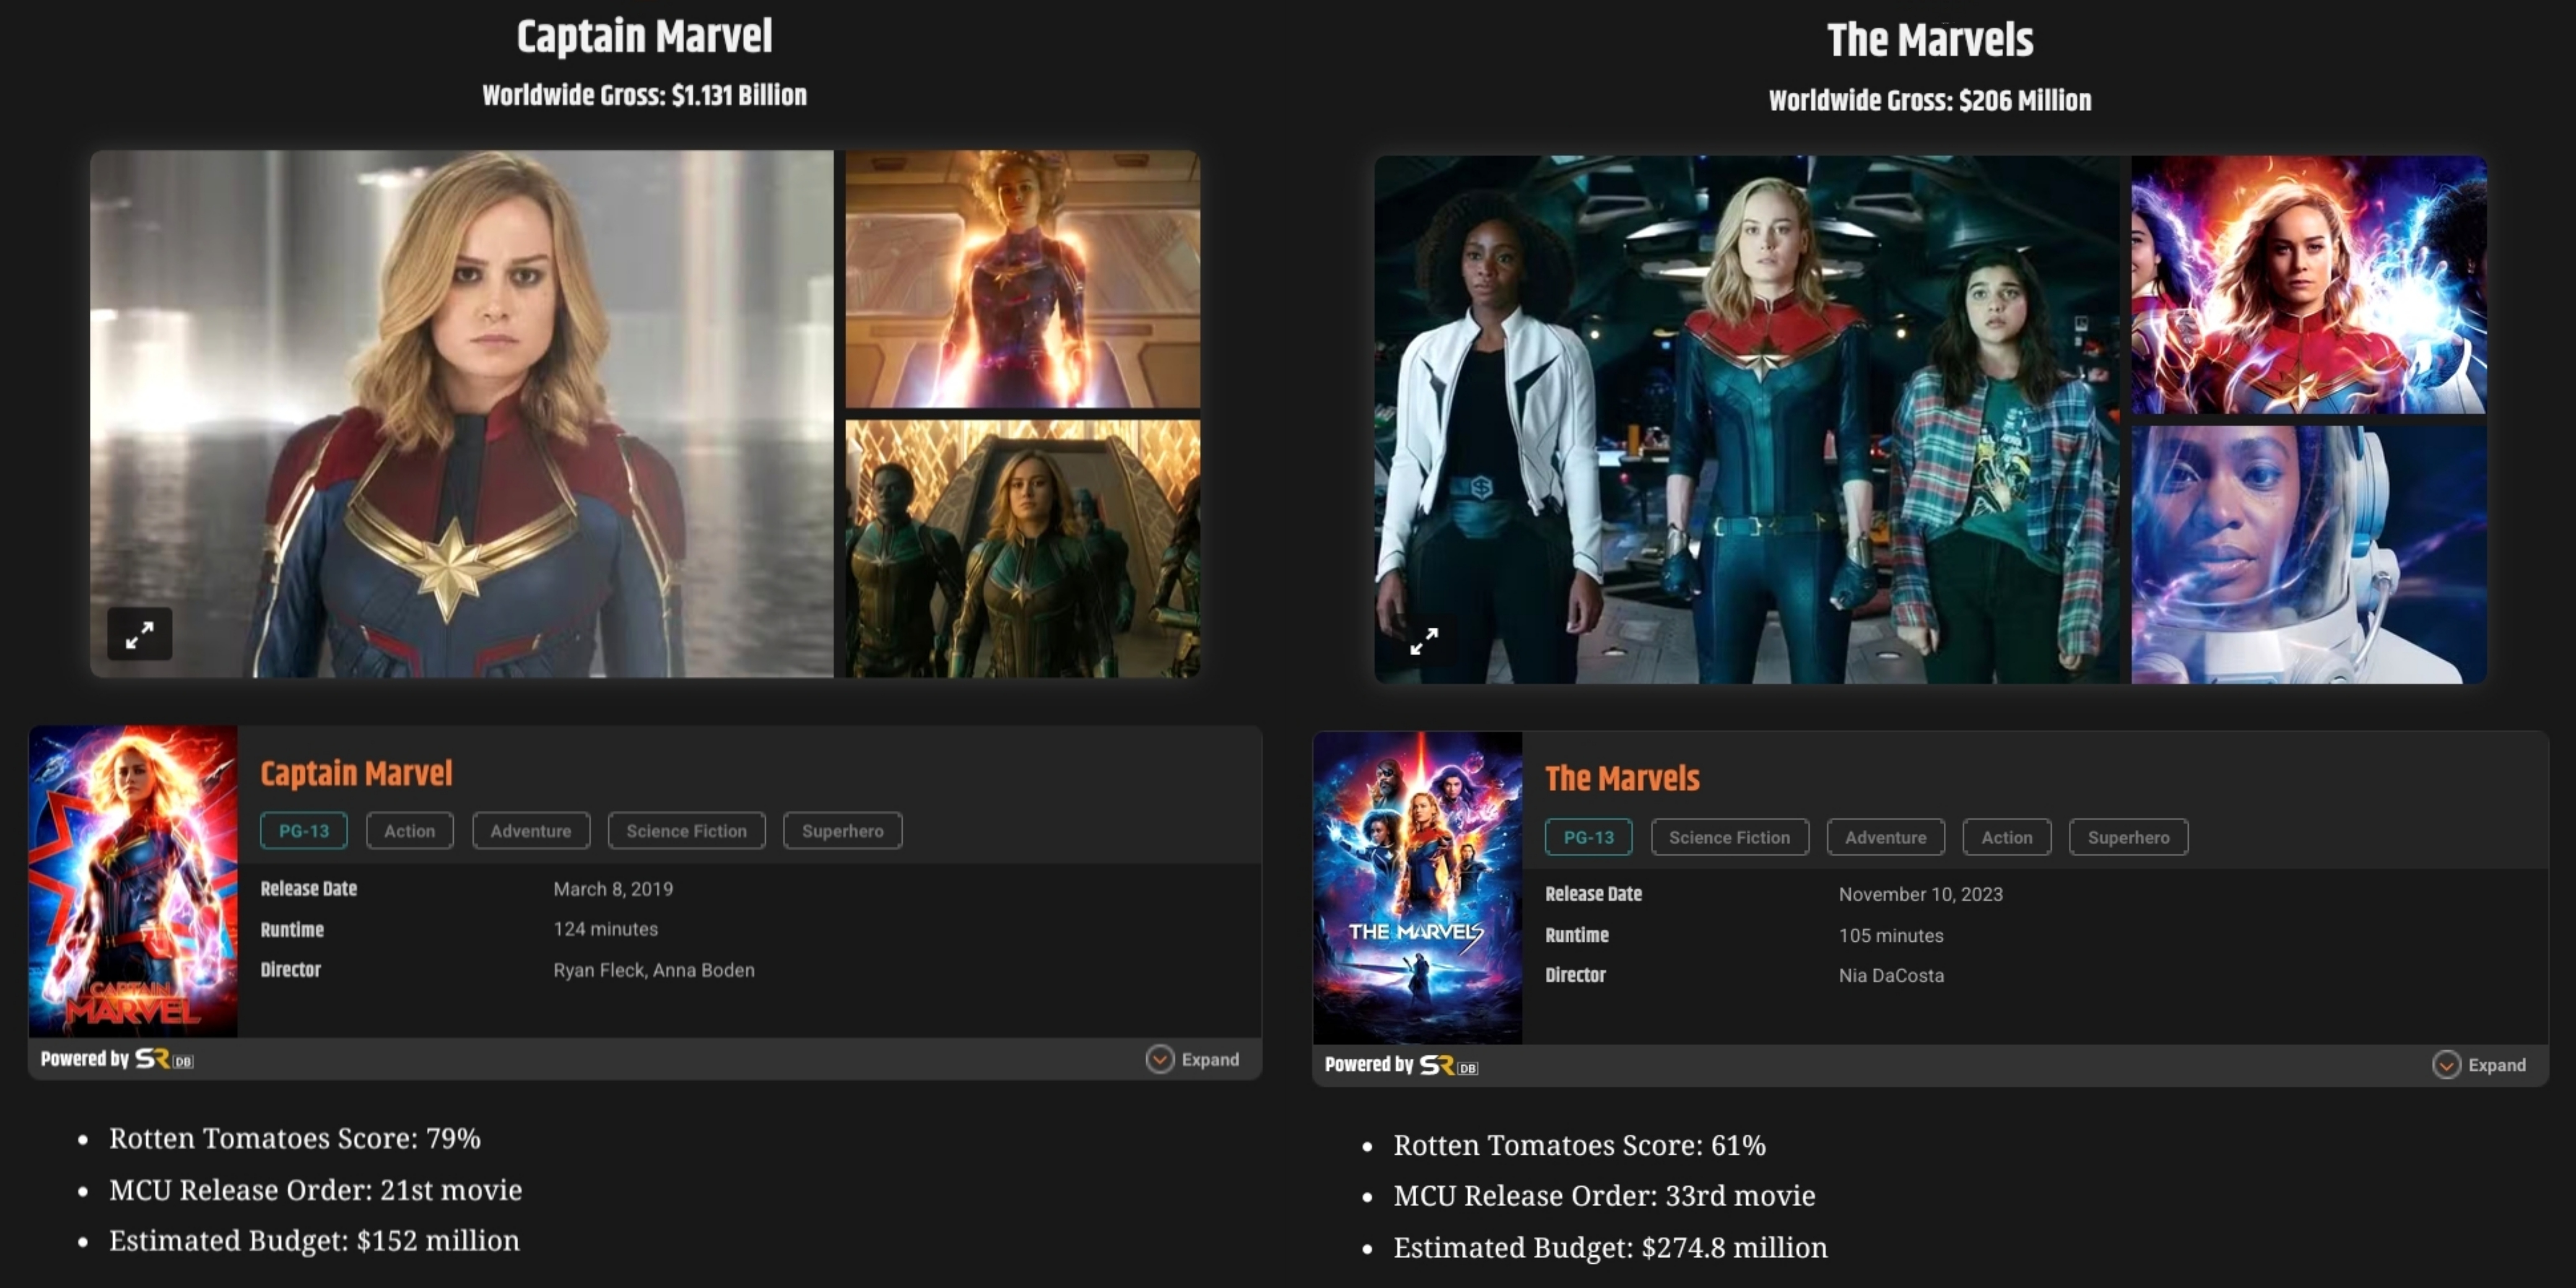Open the orange The Marvels title link

click(x=1622, y=778)
